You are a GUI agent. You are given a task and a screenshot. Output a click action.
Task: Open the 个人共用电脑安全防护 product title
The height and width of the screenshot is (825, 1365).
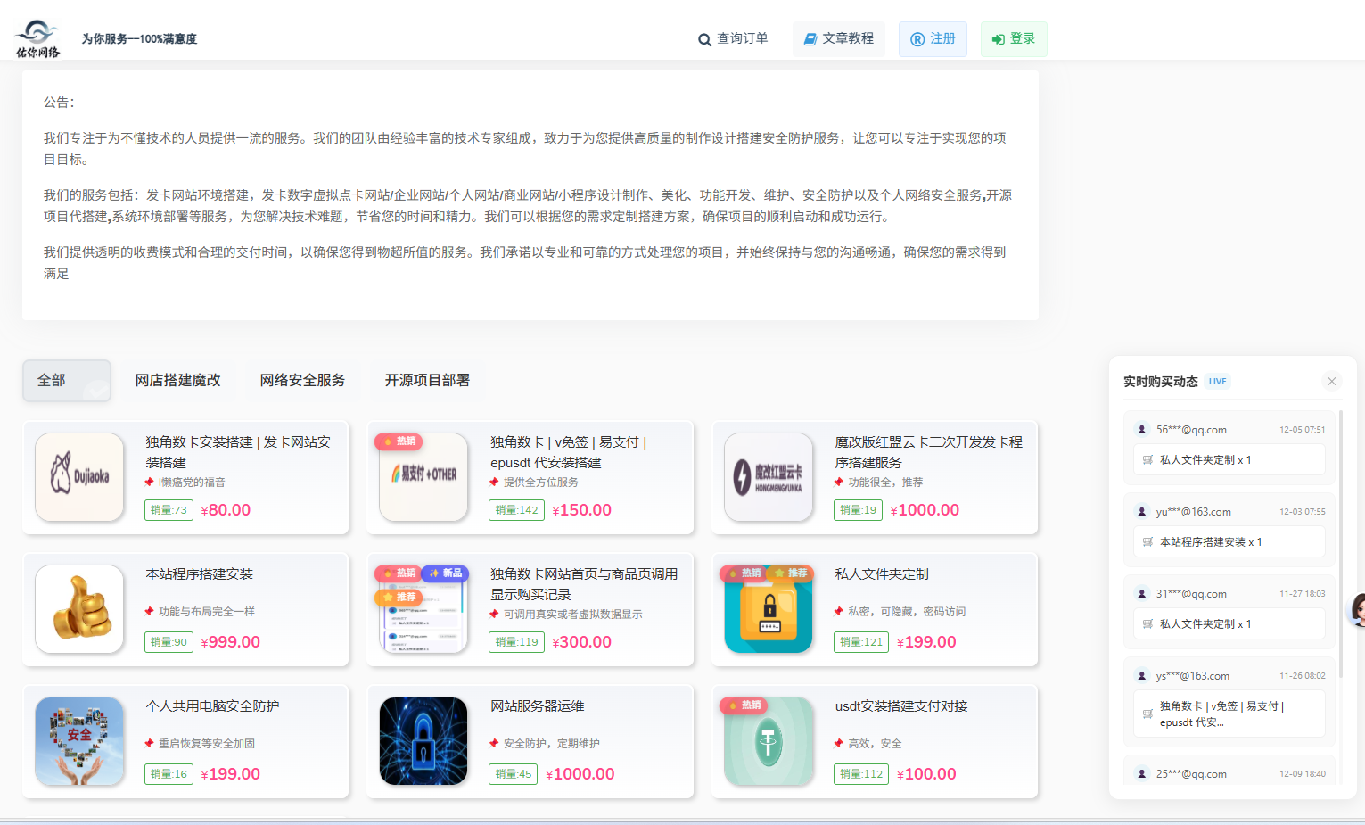212,706
